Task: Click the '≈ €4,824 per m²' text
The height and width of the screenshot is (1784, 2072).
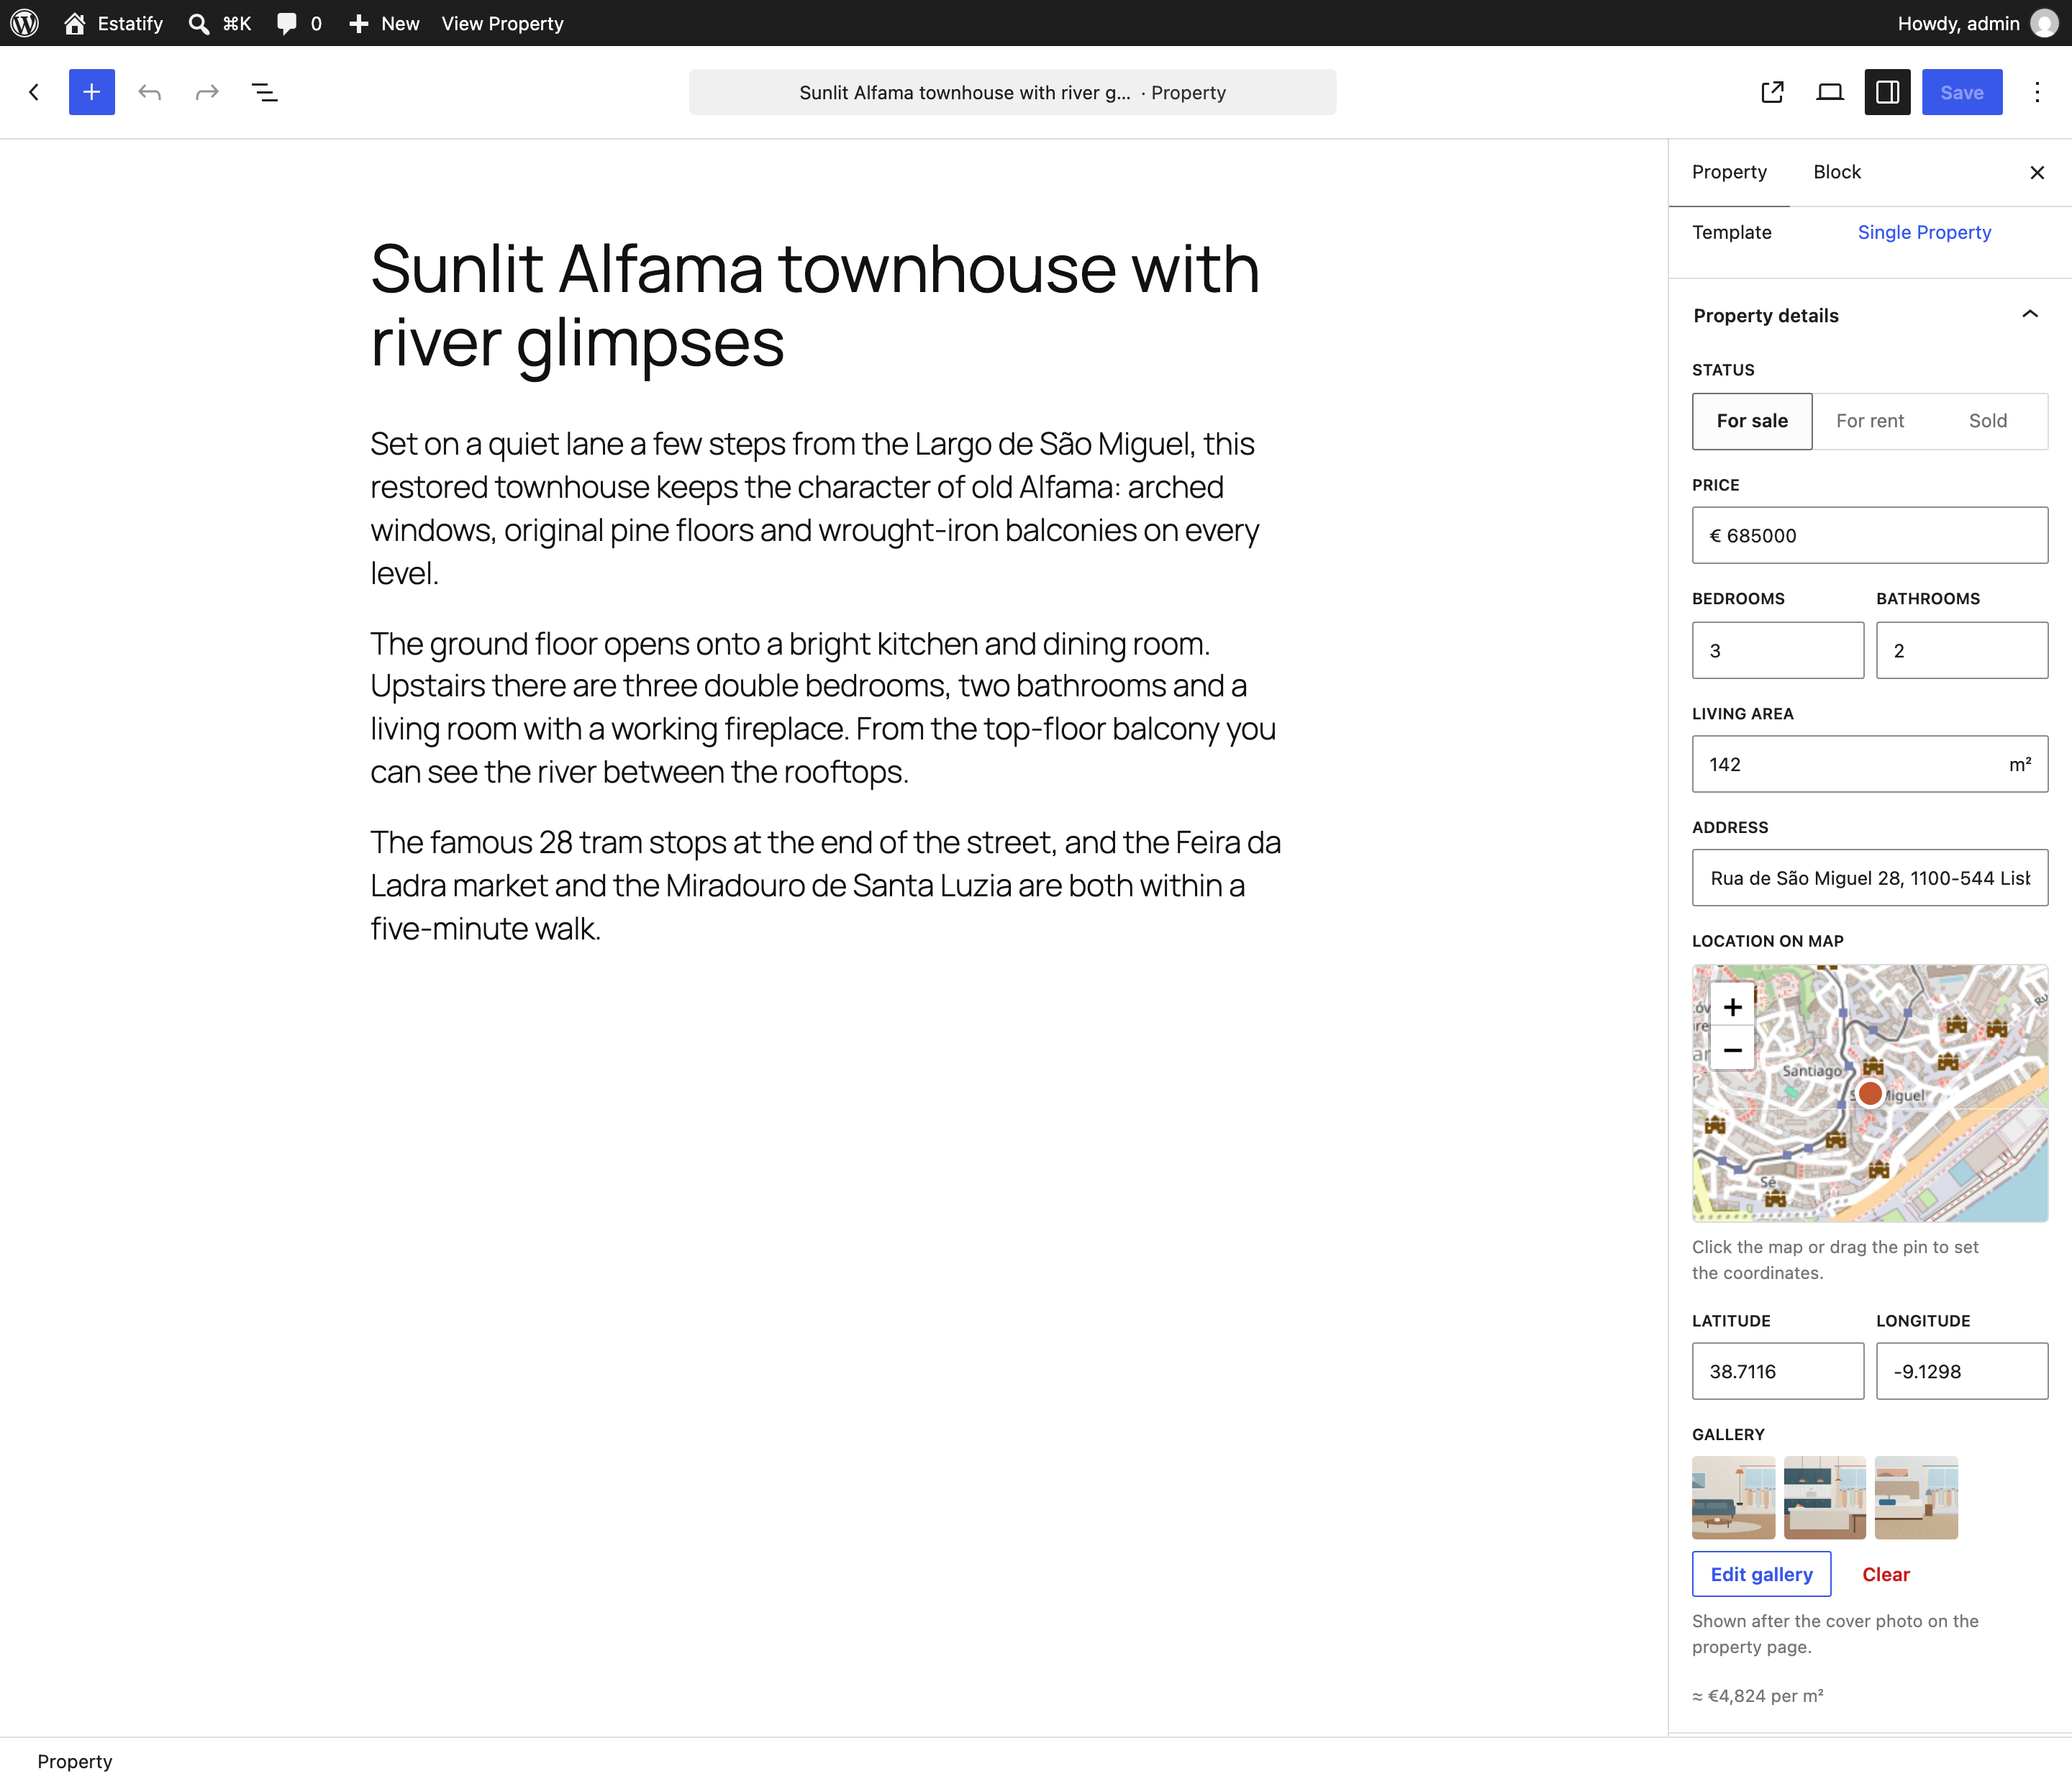Action: [x=1757, y=1696]
